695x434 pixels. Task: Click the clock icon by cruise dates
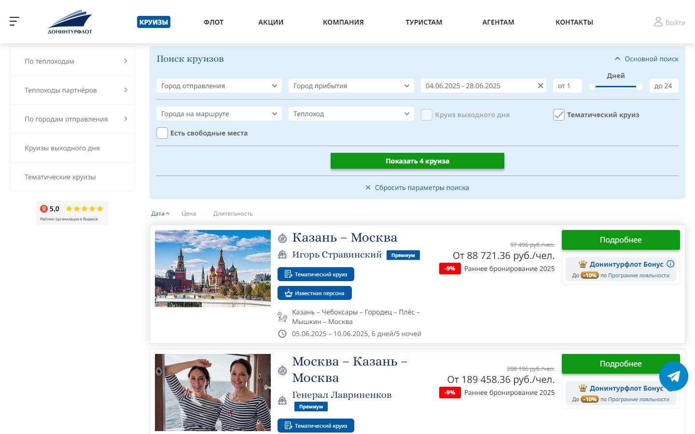(282, 334)
